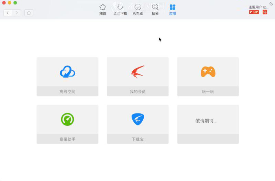Image resolution: width=275 pixels, height=181 pixels.
Task: Click the 我的会员 label
Action: click(x=138, y=92)
